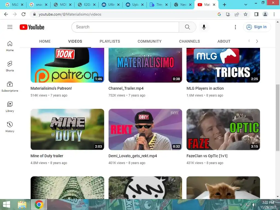Viewport: 280px width, 210px height.
Task: Click the pyramid eye thumbnail
Action: pyautogui.click(x=67, y=188)
